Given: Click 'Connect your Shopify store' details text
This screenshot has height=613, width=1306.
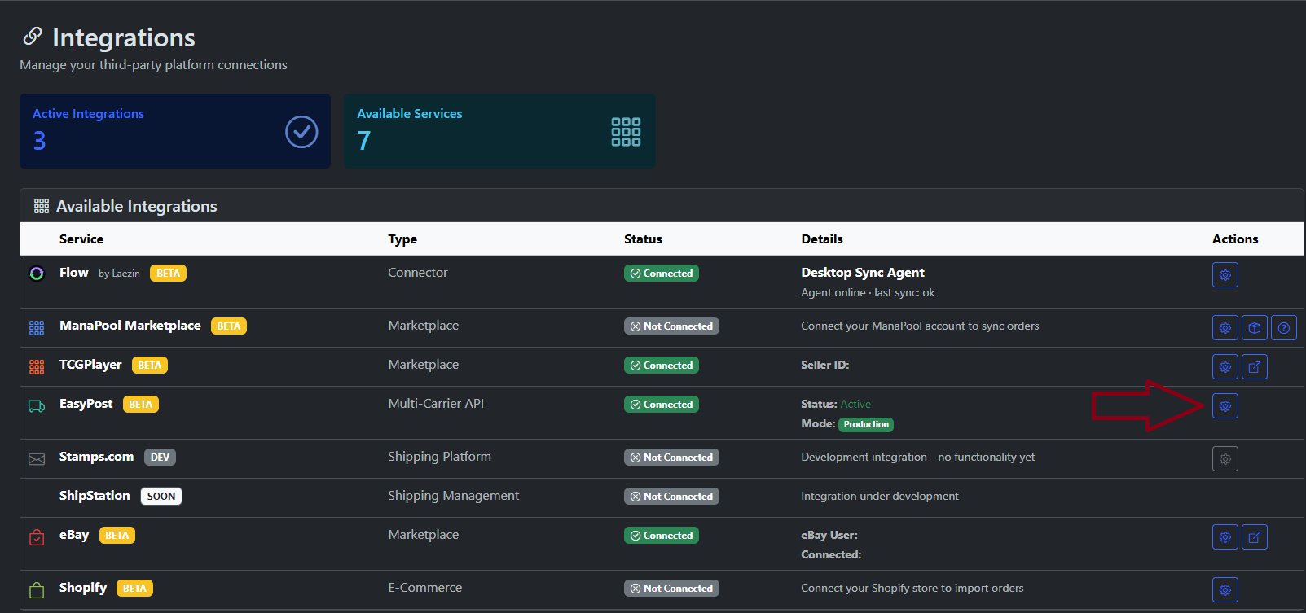Looking at the screenshot, I should [x=912, y=589].
